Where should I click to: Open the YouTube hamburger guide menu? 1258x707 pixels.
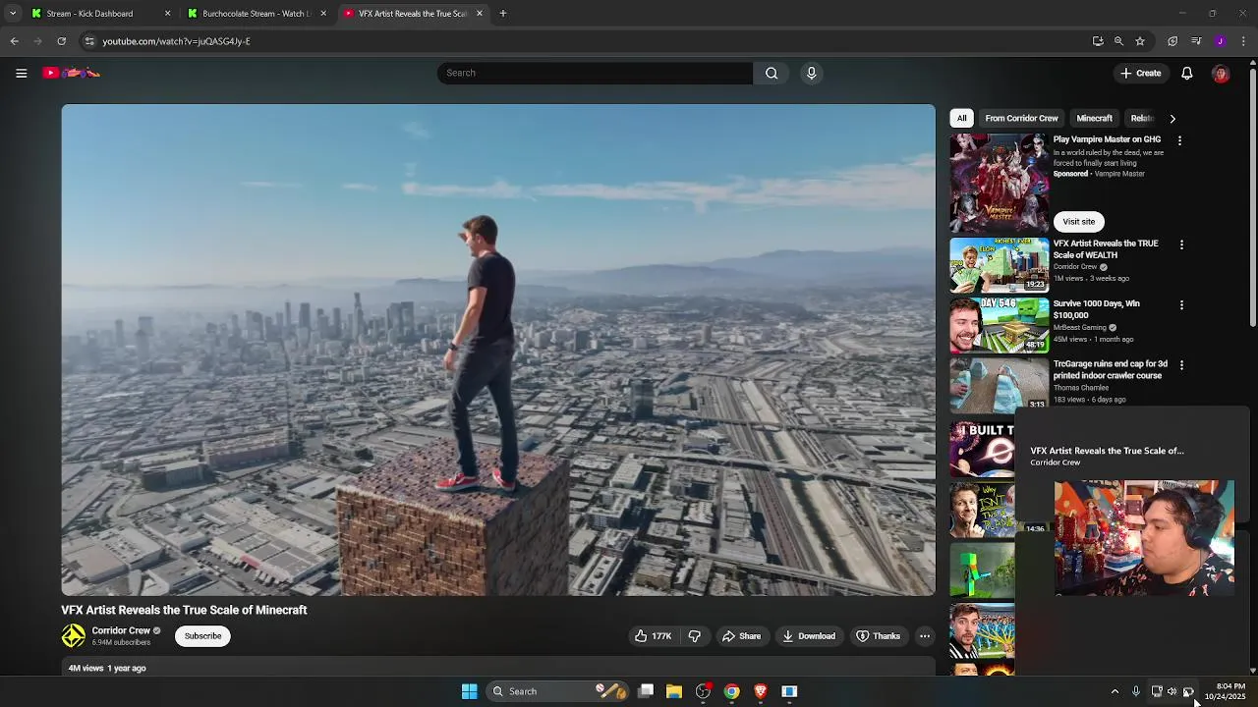coord(21,73)
